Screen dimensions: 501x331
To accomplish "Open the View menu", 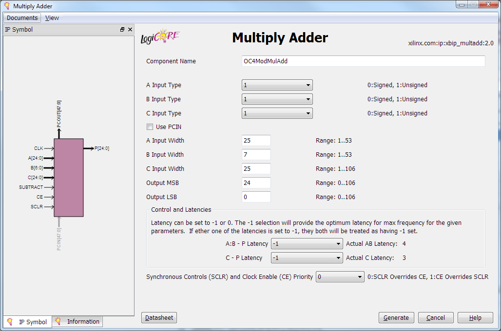I will [52, 18].
